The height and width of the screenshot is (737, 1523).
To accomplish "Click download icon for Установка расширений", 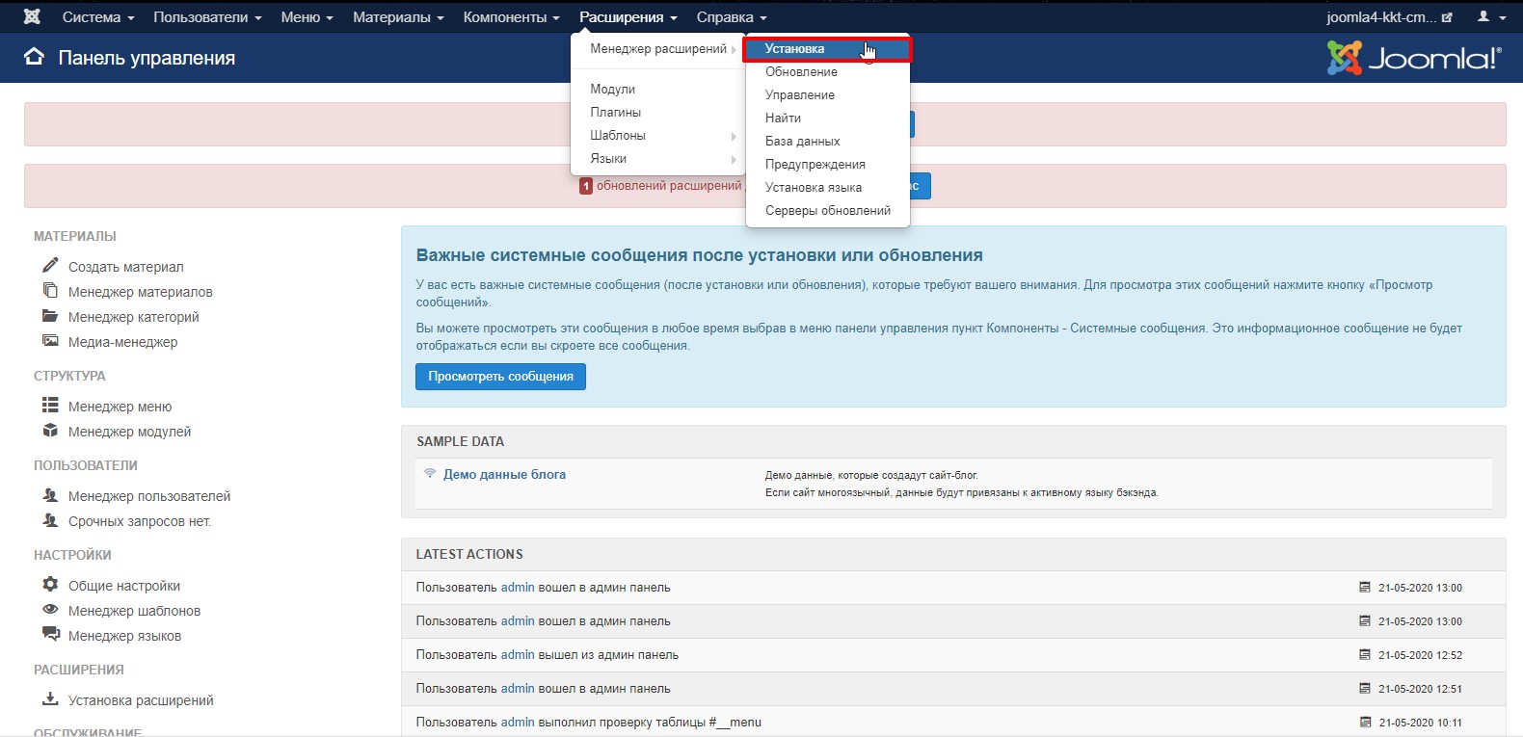I will pos(50,698).
